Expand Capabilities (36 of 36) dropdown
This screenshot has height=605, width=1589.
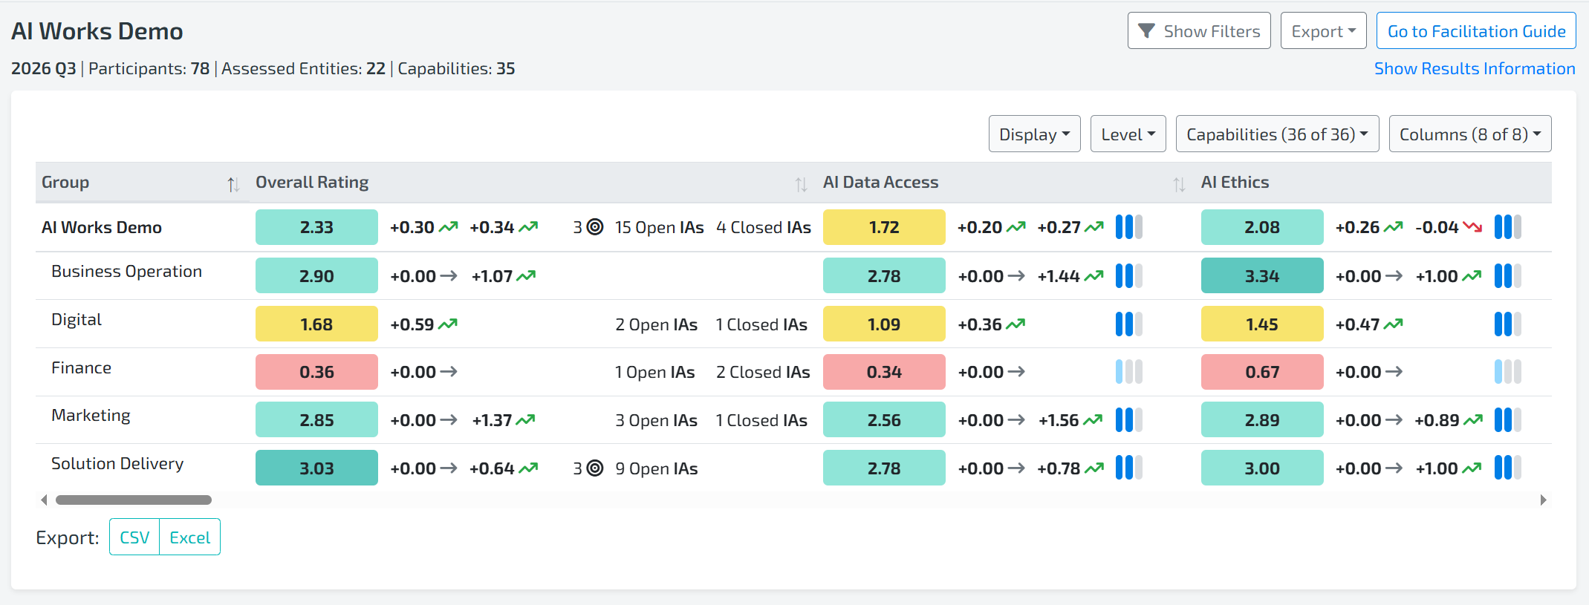click(x=1277, y=134)
